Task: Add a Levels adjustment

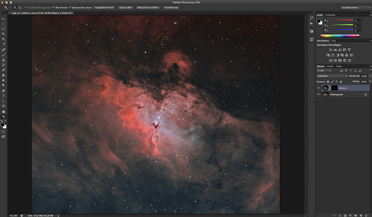Action: (x=335, y=50)
